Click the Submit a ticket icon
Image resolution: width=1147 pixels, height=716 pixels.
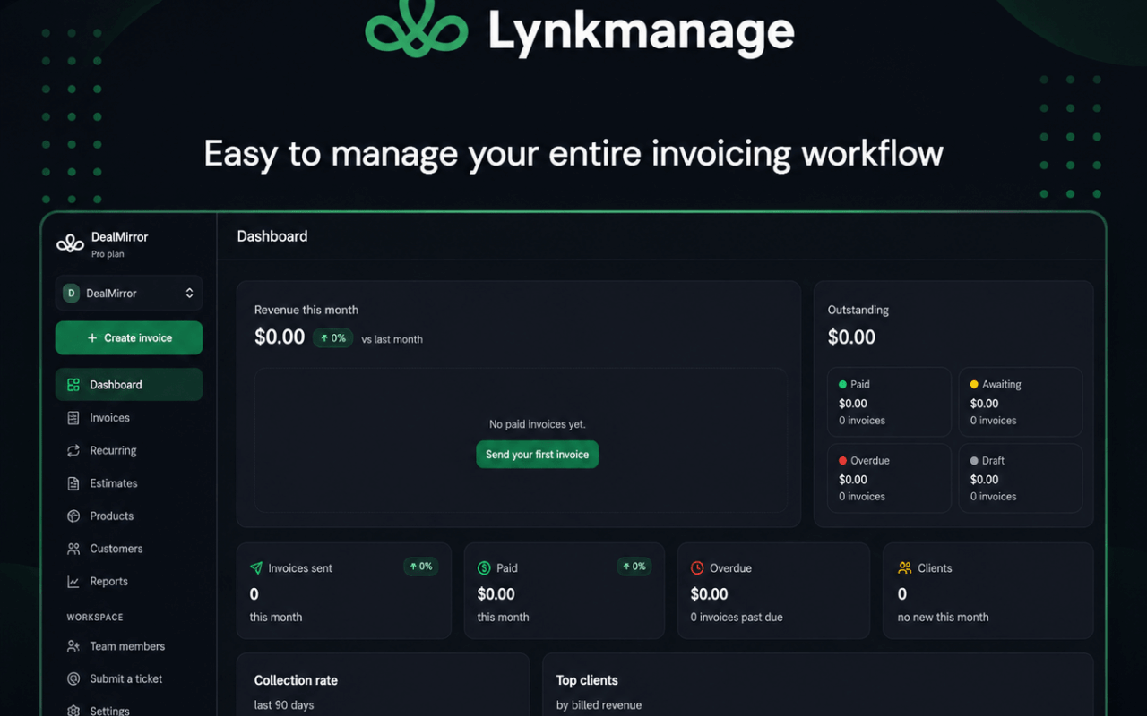pyautogui.click(x=73, y=679)
